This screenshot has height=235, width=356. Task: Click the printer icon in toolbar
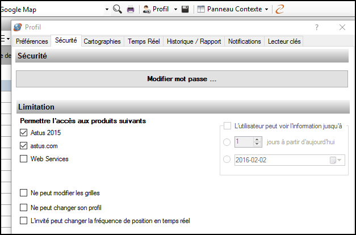pos(131,9)
